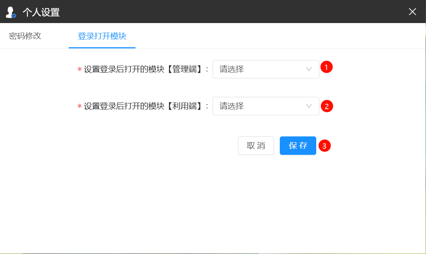Click the chevron arrow in 管理端 dropdown
This screenshot has width=426, height=254.
pos(309,69)
